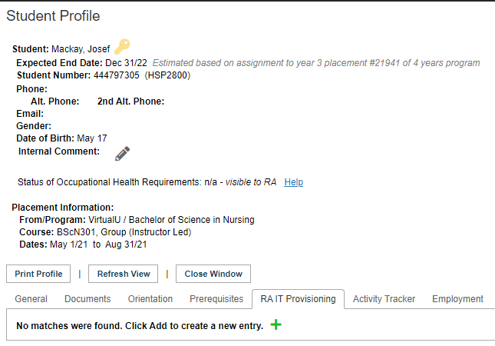Screen dimensions: 495x346
Task: Click the student number 444797305
Action: (116, 75)
